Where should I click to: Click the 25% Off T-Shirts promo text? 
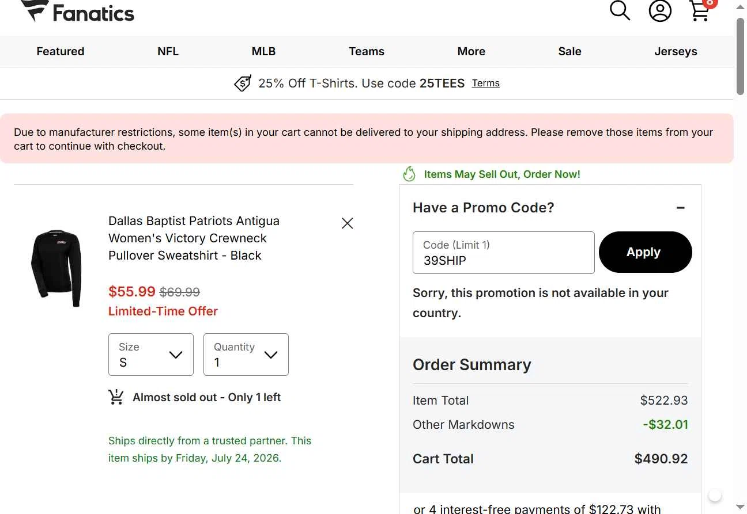[361, 83]
